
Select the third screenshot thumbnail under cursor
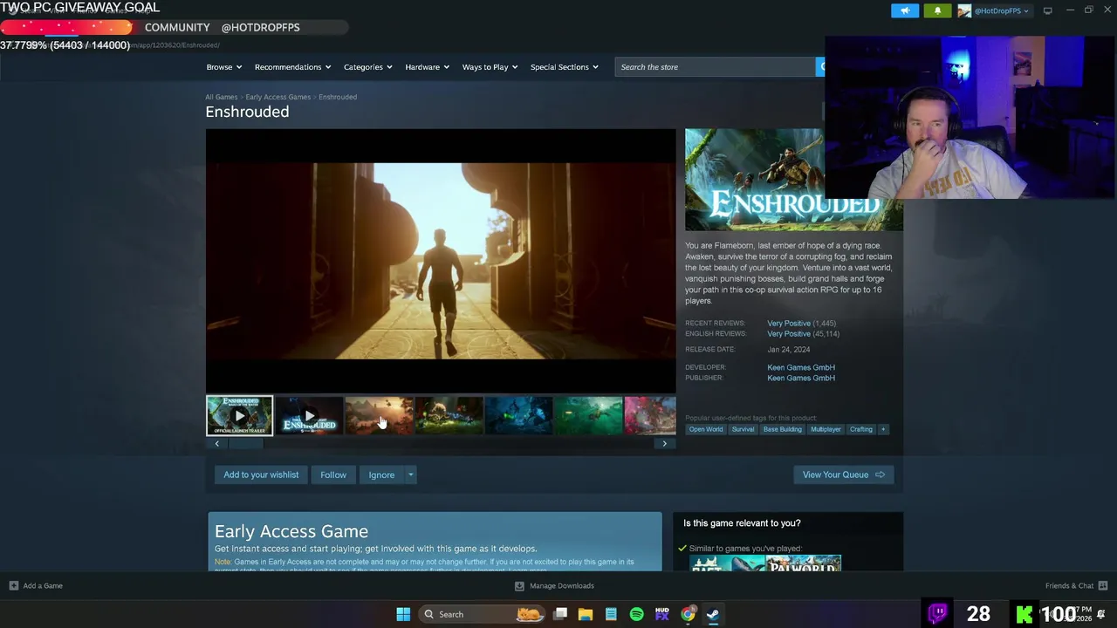tap(379, 416)
